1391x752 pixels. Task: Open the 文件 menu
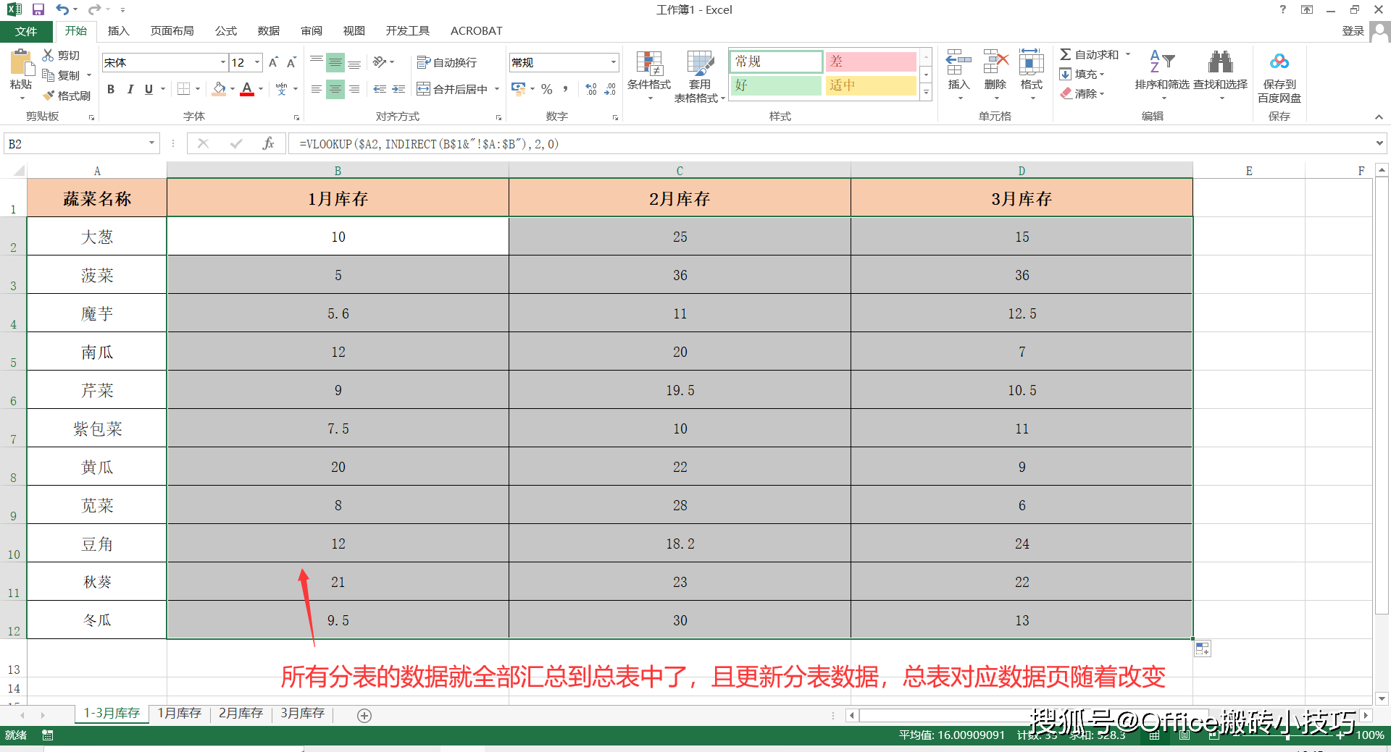point(26,31)
